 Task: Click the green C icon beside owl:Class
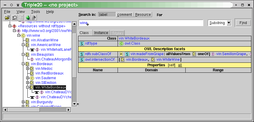(121, 43)
